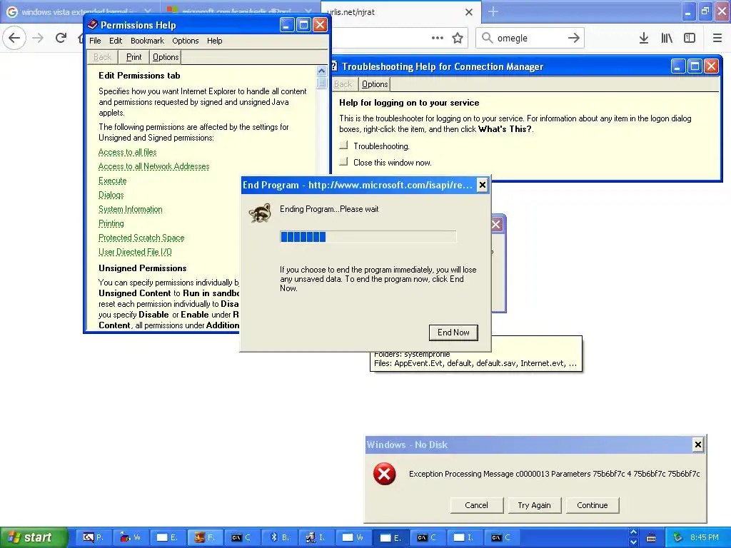The height and width of the screenshot is (548, 731).
Task: Switch to P. taskbar item with magnifier
Action: click(93, 537)
